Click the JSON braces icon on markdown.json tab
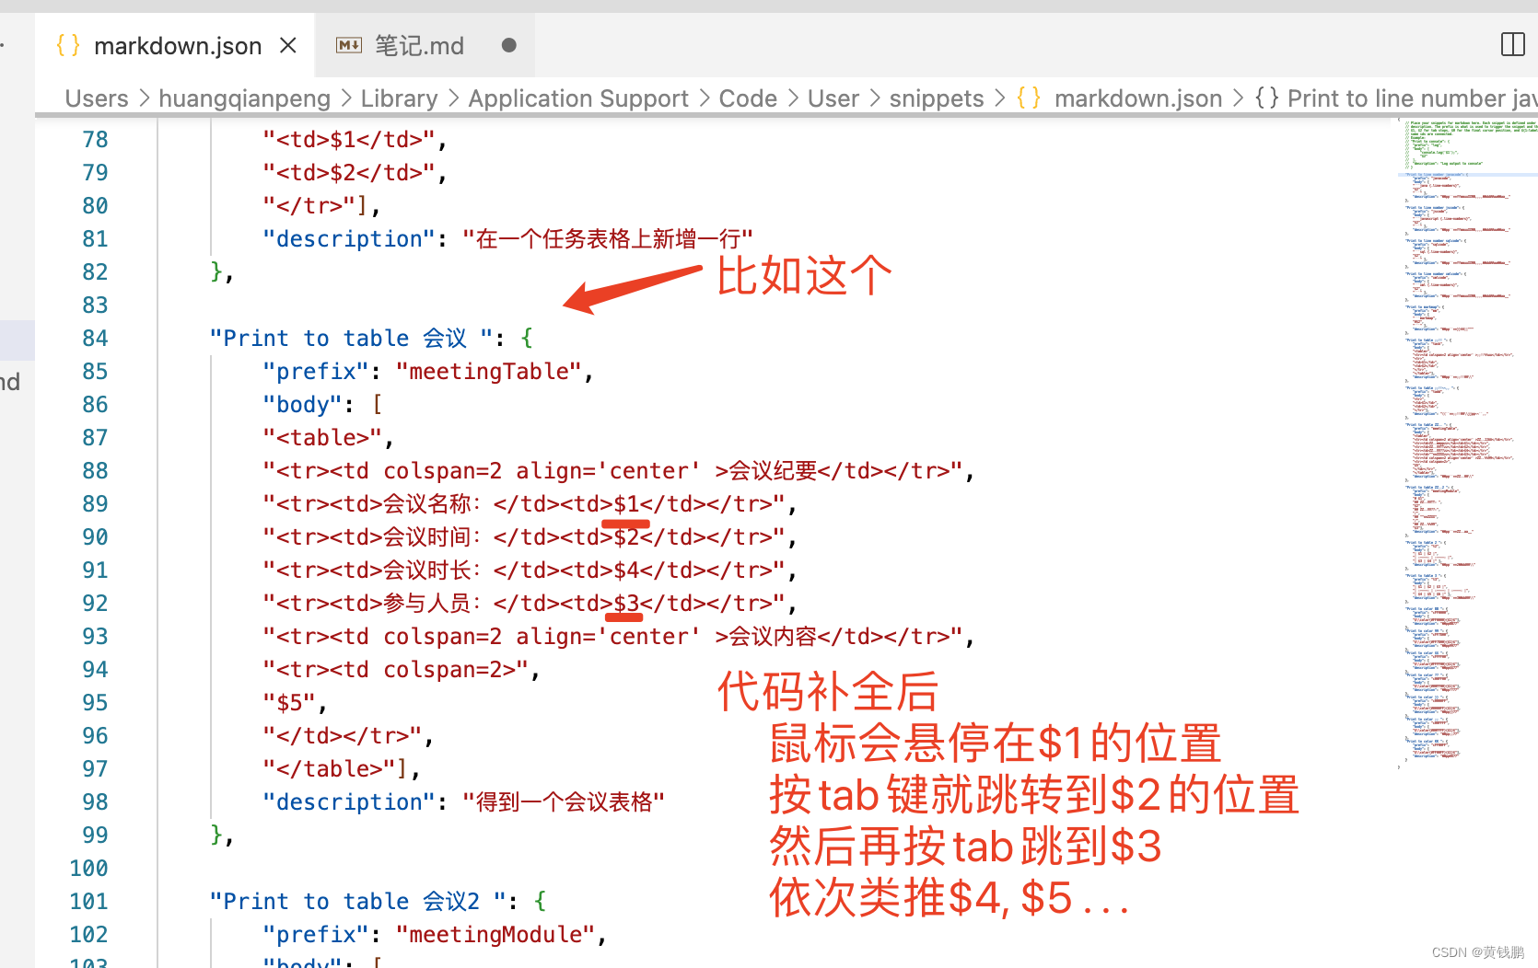1538x968 pixels. click(68, 45)
